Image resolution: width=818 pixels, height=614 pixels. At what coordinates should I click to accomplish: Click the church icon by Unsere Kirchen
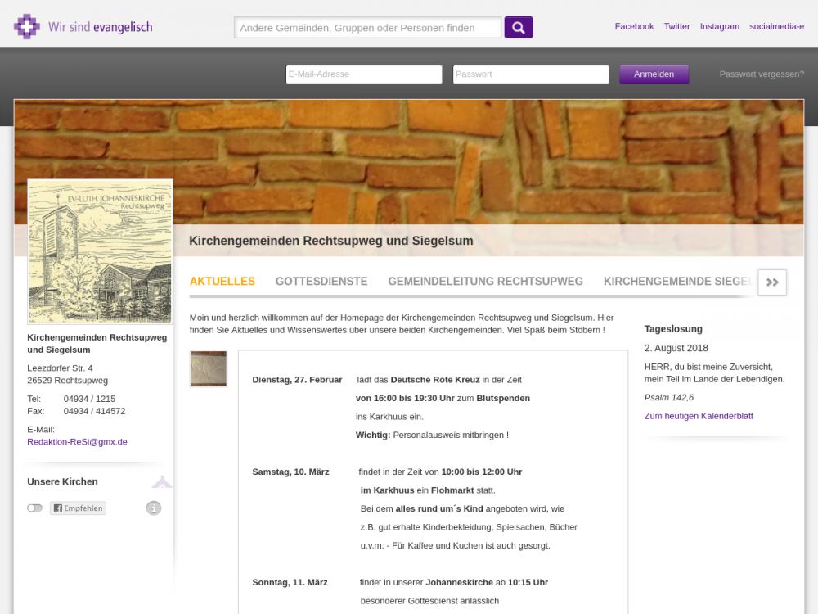[162, 482]
